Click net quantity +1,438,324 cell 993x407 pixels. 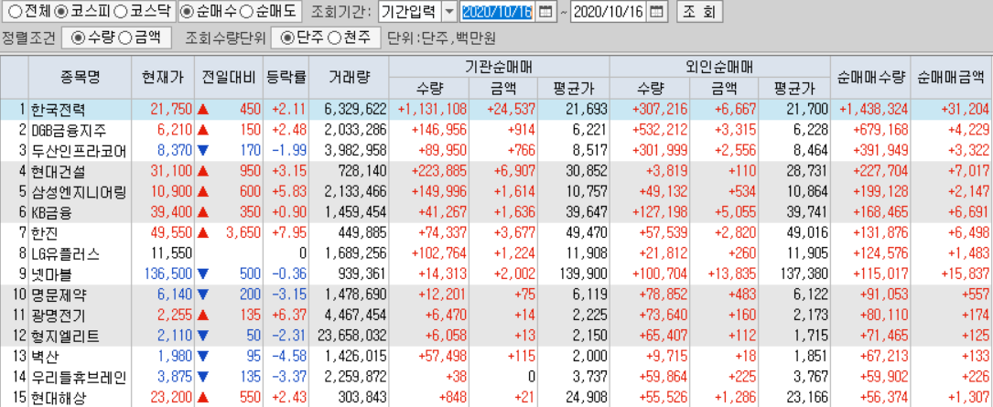[874, 110]
